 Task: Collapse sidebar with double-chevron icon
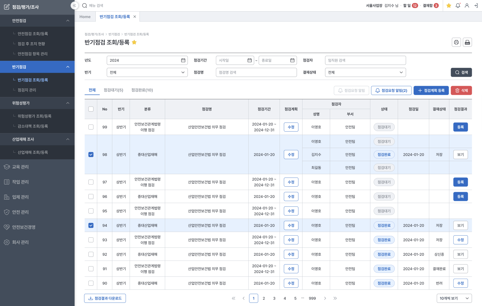click(75, 6)
